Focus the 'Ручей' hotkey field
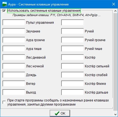The height and width of the screenshot is (117, 118). tap(73, 31)
